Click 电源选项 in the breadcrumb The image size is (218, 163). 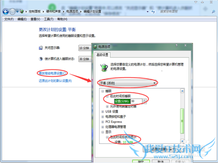click(72, 11)
